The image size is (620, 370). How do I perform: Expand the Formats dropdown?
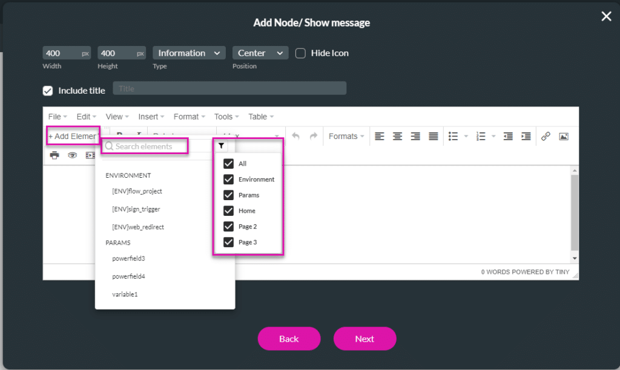click(346, 137)
